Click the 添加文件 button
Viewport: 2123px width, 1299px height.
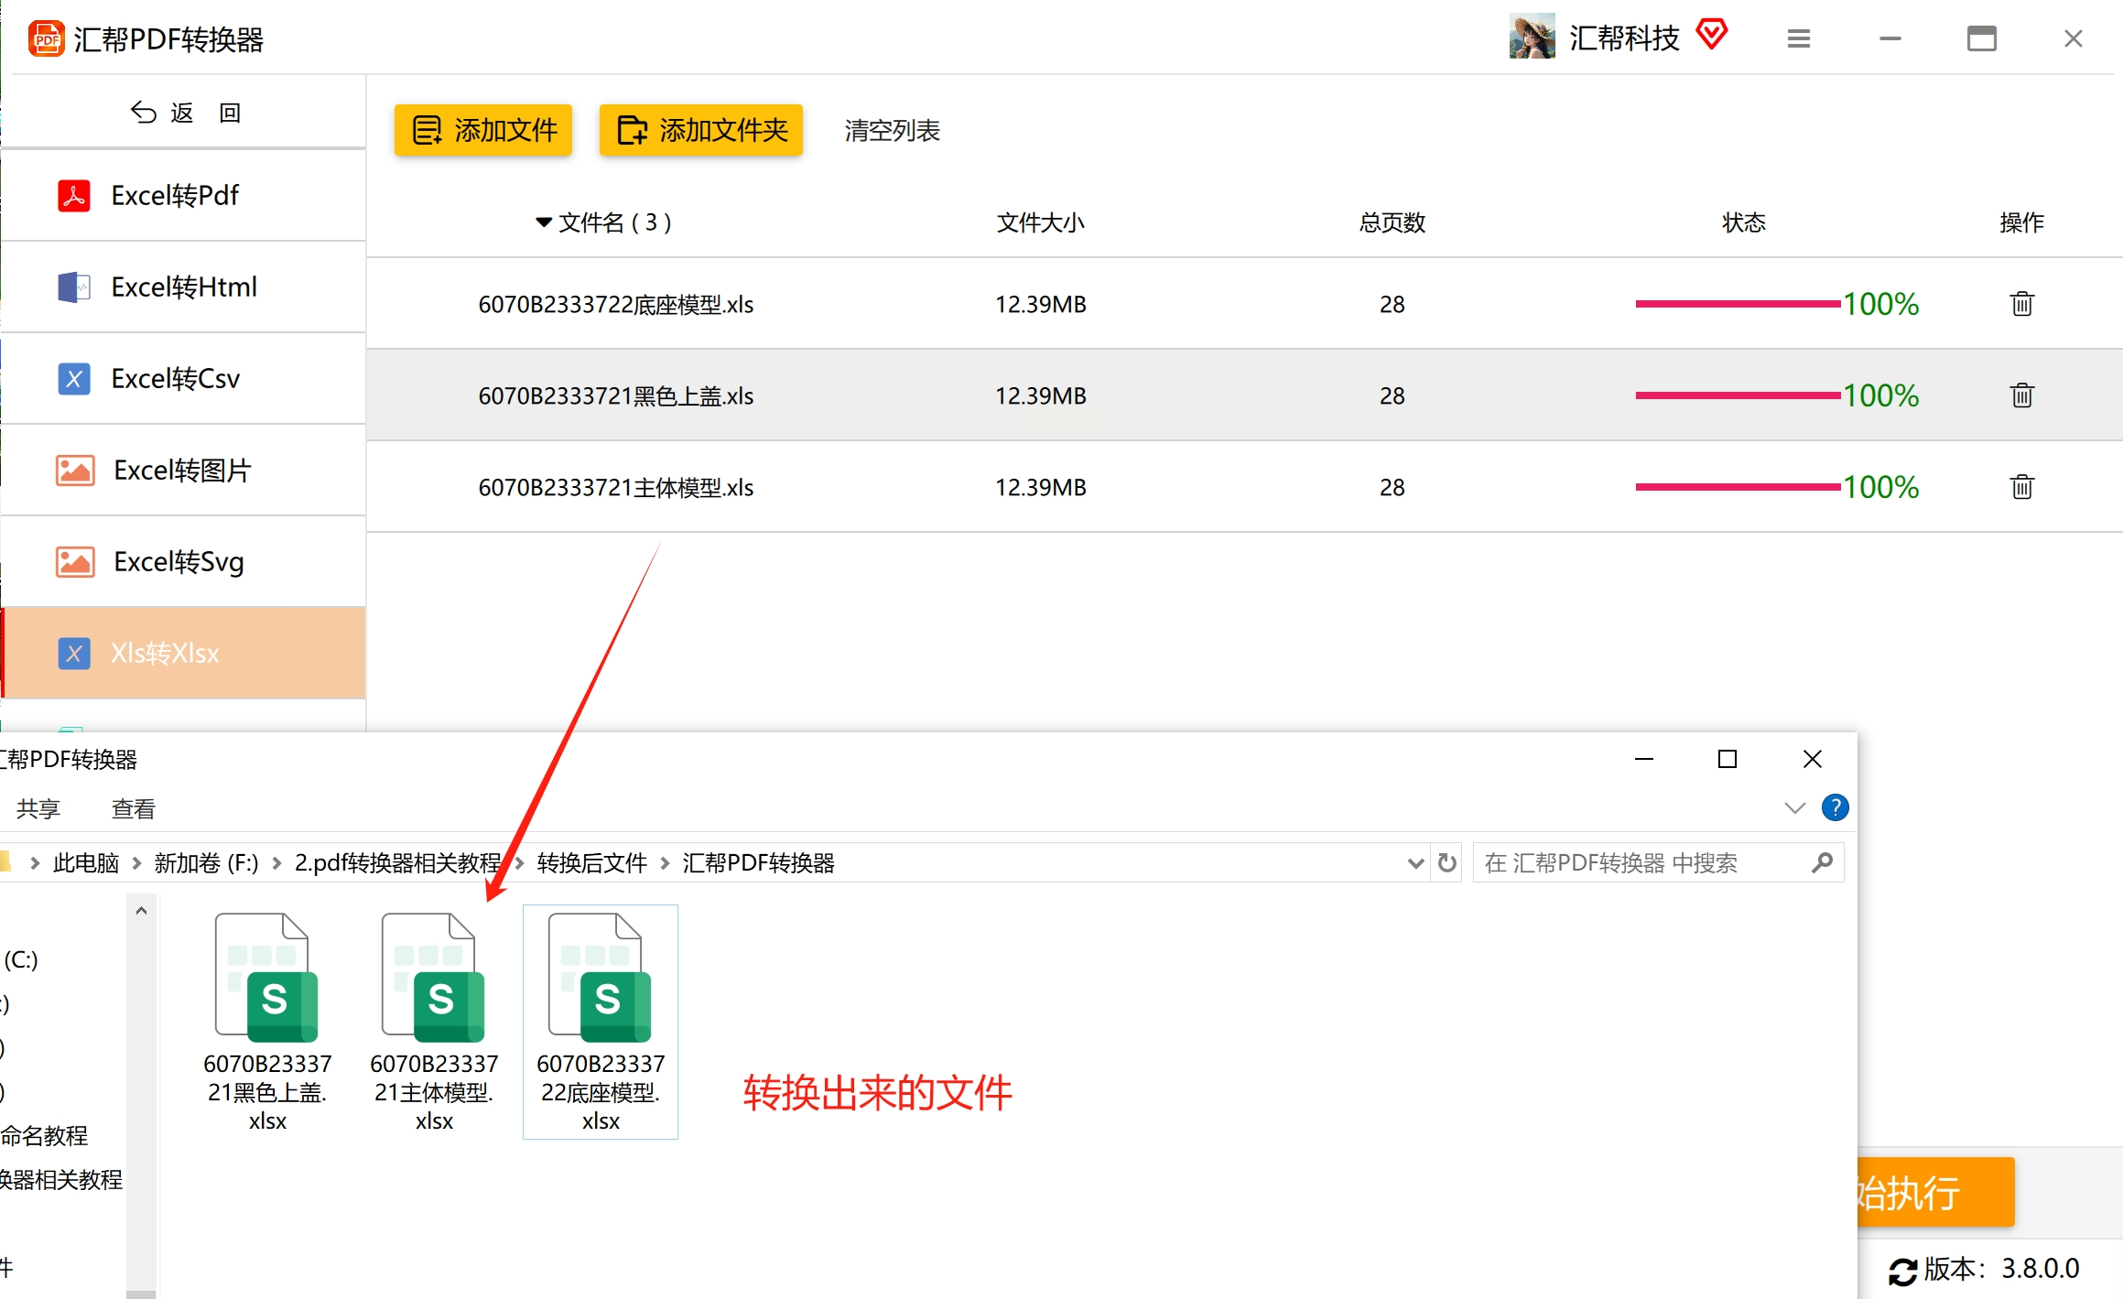483,130
